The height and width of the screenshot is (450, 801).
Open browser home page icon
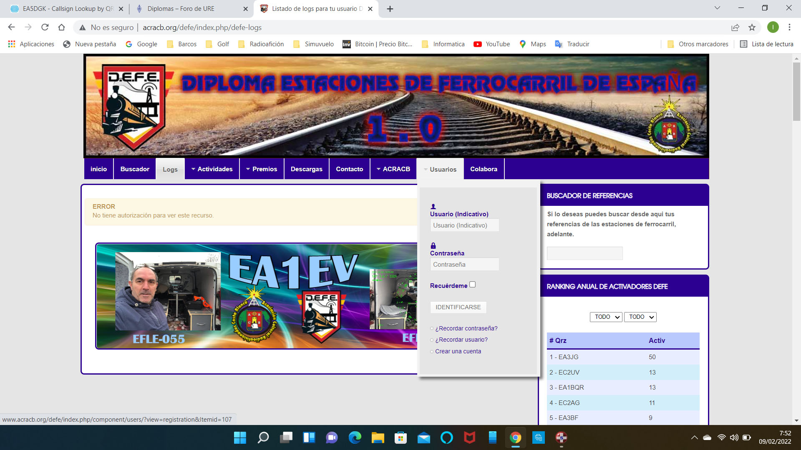pyautogui.click(x=61, y=27)
